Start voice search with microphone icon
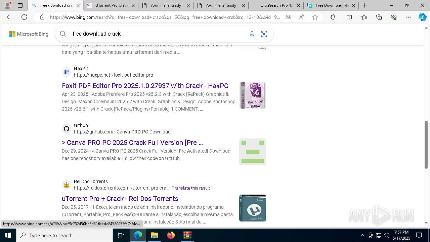The height and width of the screenshot is (242, 430). (252, 34)
